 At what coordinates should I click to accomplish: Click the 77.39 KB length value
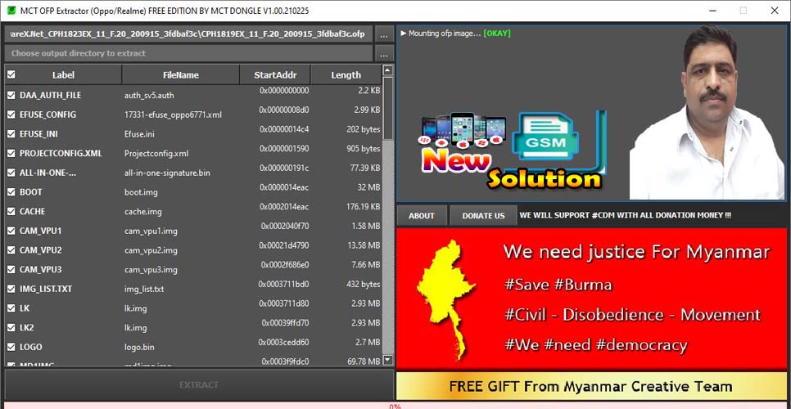tap(365, 168)
